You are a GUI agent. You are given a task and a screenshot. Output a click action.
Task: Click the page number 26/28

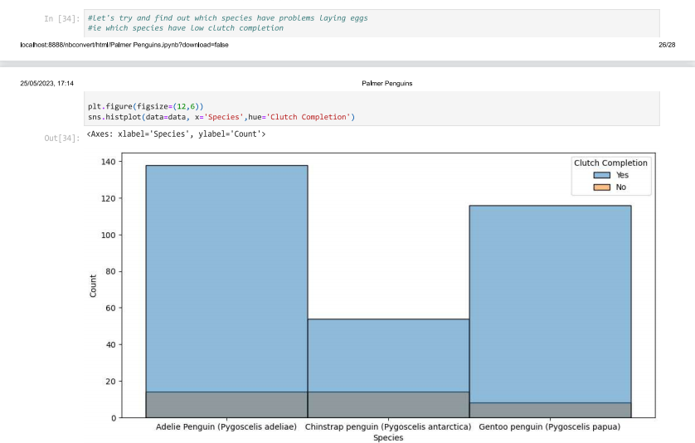pyautogui.click(x=667, y=45)
